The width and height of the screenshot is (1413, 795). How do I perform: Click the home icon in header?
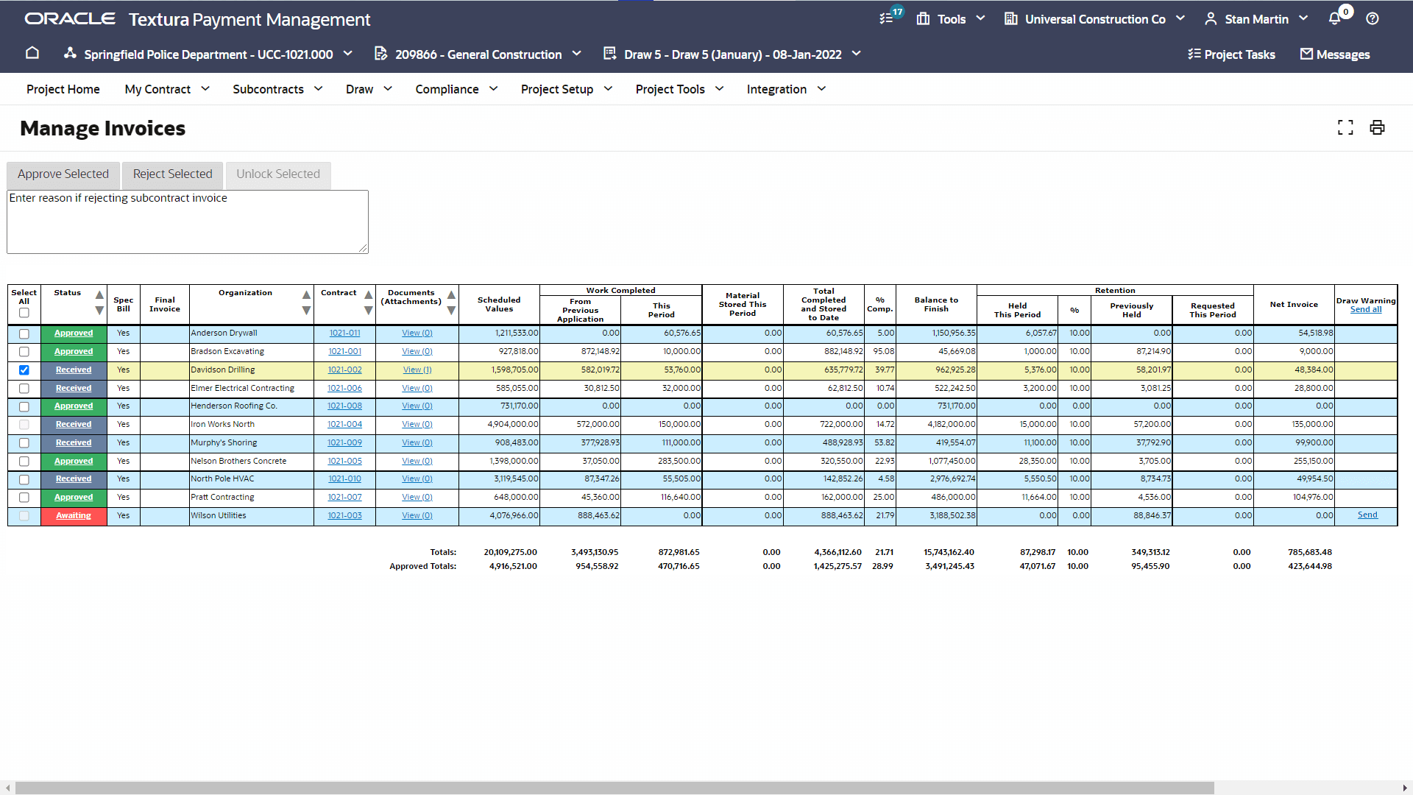(x=32, y=54)
